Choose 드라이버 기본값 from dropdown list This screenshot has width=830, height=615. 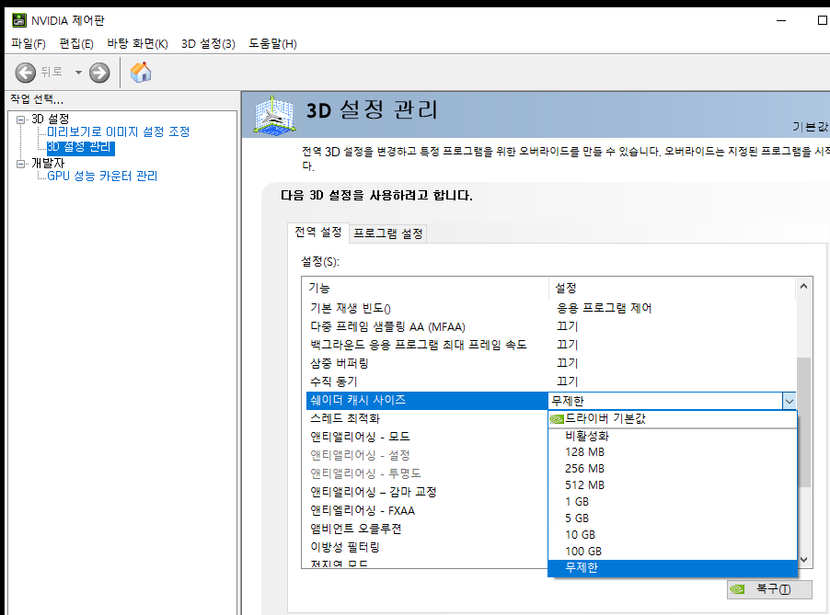[x=673, y=419]
